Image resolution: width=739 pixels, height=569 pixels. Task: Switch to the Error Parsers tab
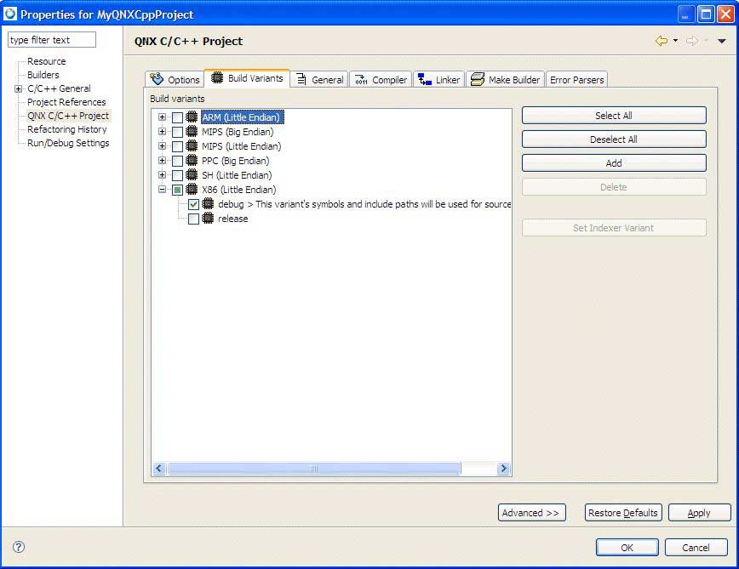point(576,78)
